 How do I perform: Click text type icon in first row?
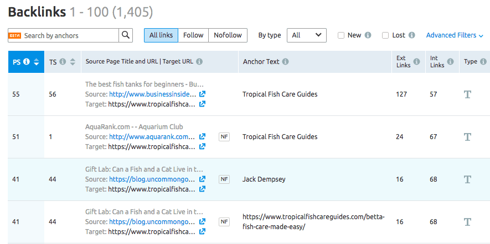click(467, 94)
